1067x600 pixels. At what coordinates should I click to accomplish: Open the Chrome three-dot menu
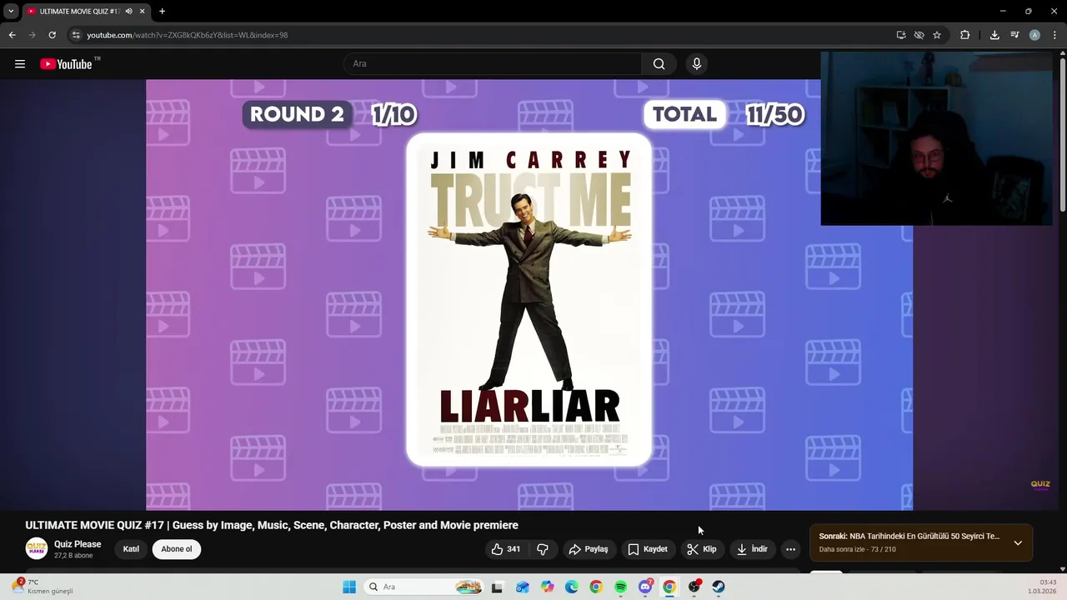1054,35
